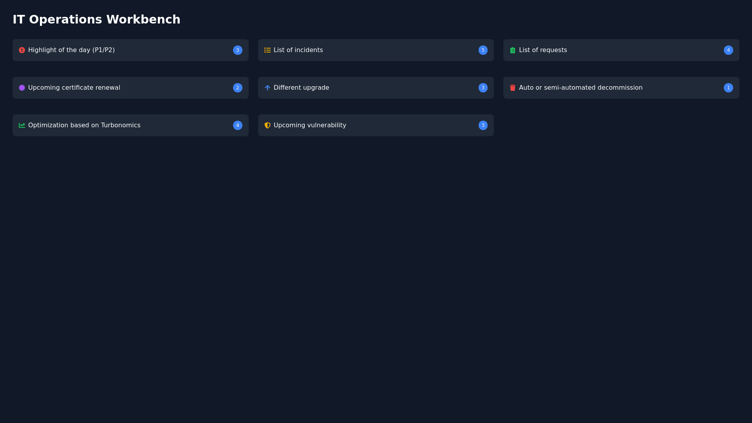Viewport: 752px width, 423px height.
Task: Click the green clipboard icon for requests
Action: (513, 50)
